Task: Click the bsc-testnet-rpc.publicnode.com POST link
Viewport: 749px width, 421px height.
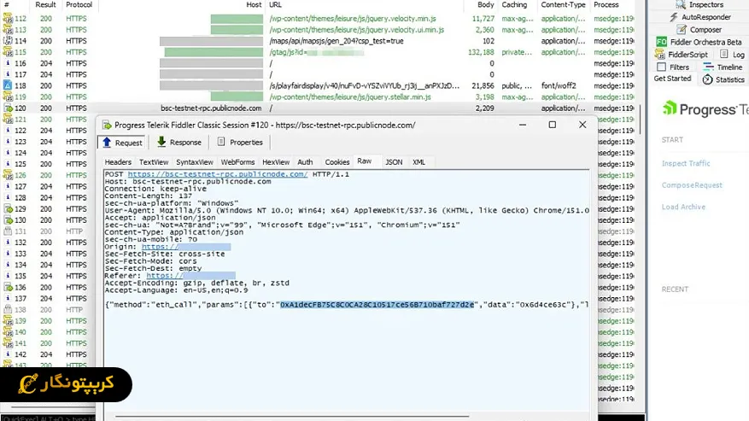Action: coord(218,174)
